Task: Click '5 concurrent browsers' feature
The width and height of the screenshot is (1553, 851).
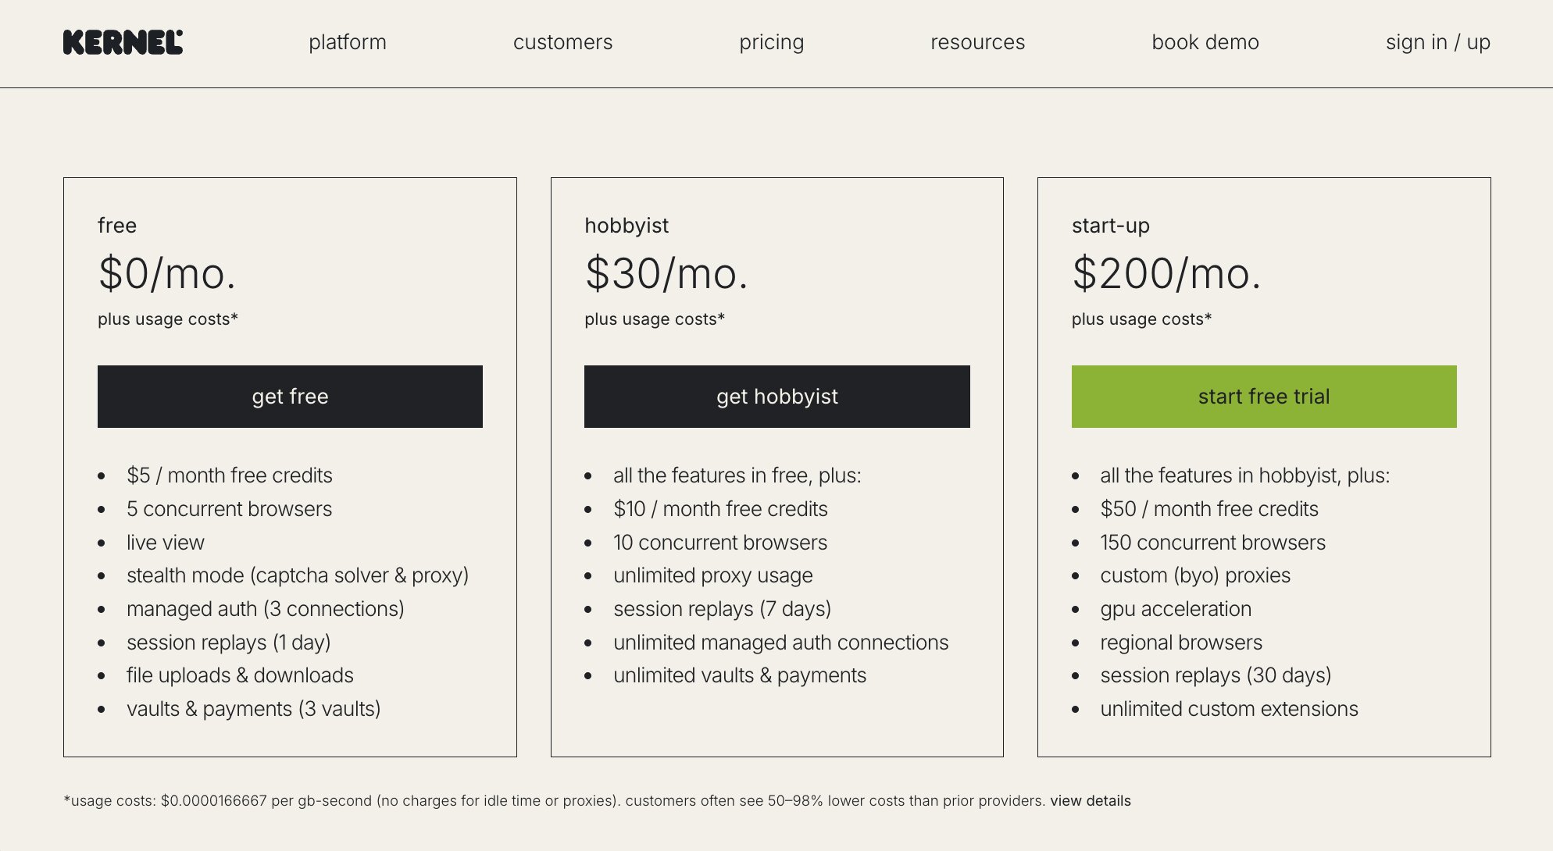Action: [229, 509]
